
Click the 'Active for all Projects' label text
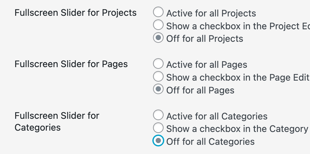(x=211, y=13)
